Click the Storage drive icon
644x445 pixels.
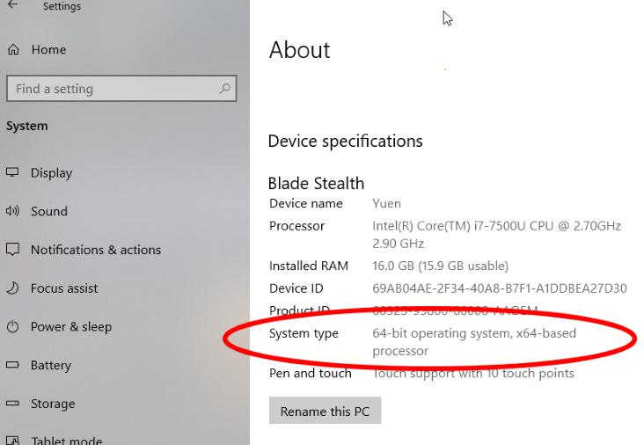pos(12,404)
